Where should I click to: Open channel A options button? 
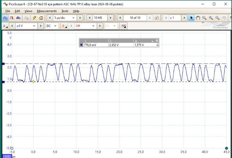(5, 26)
